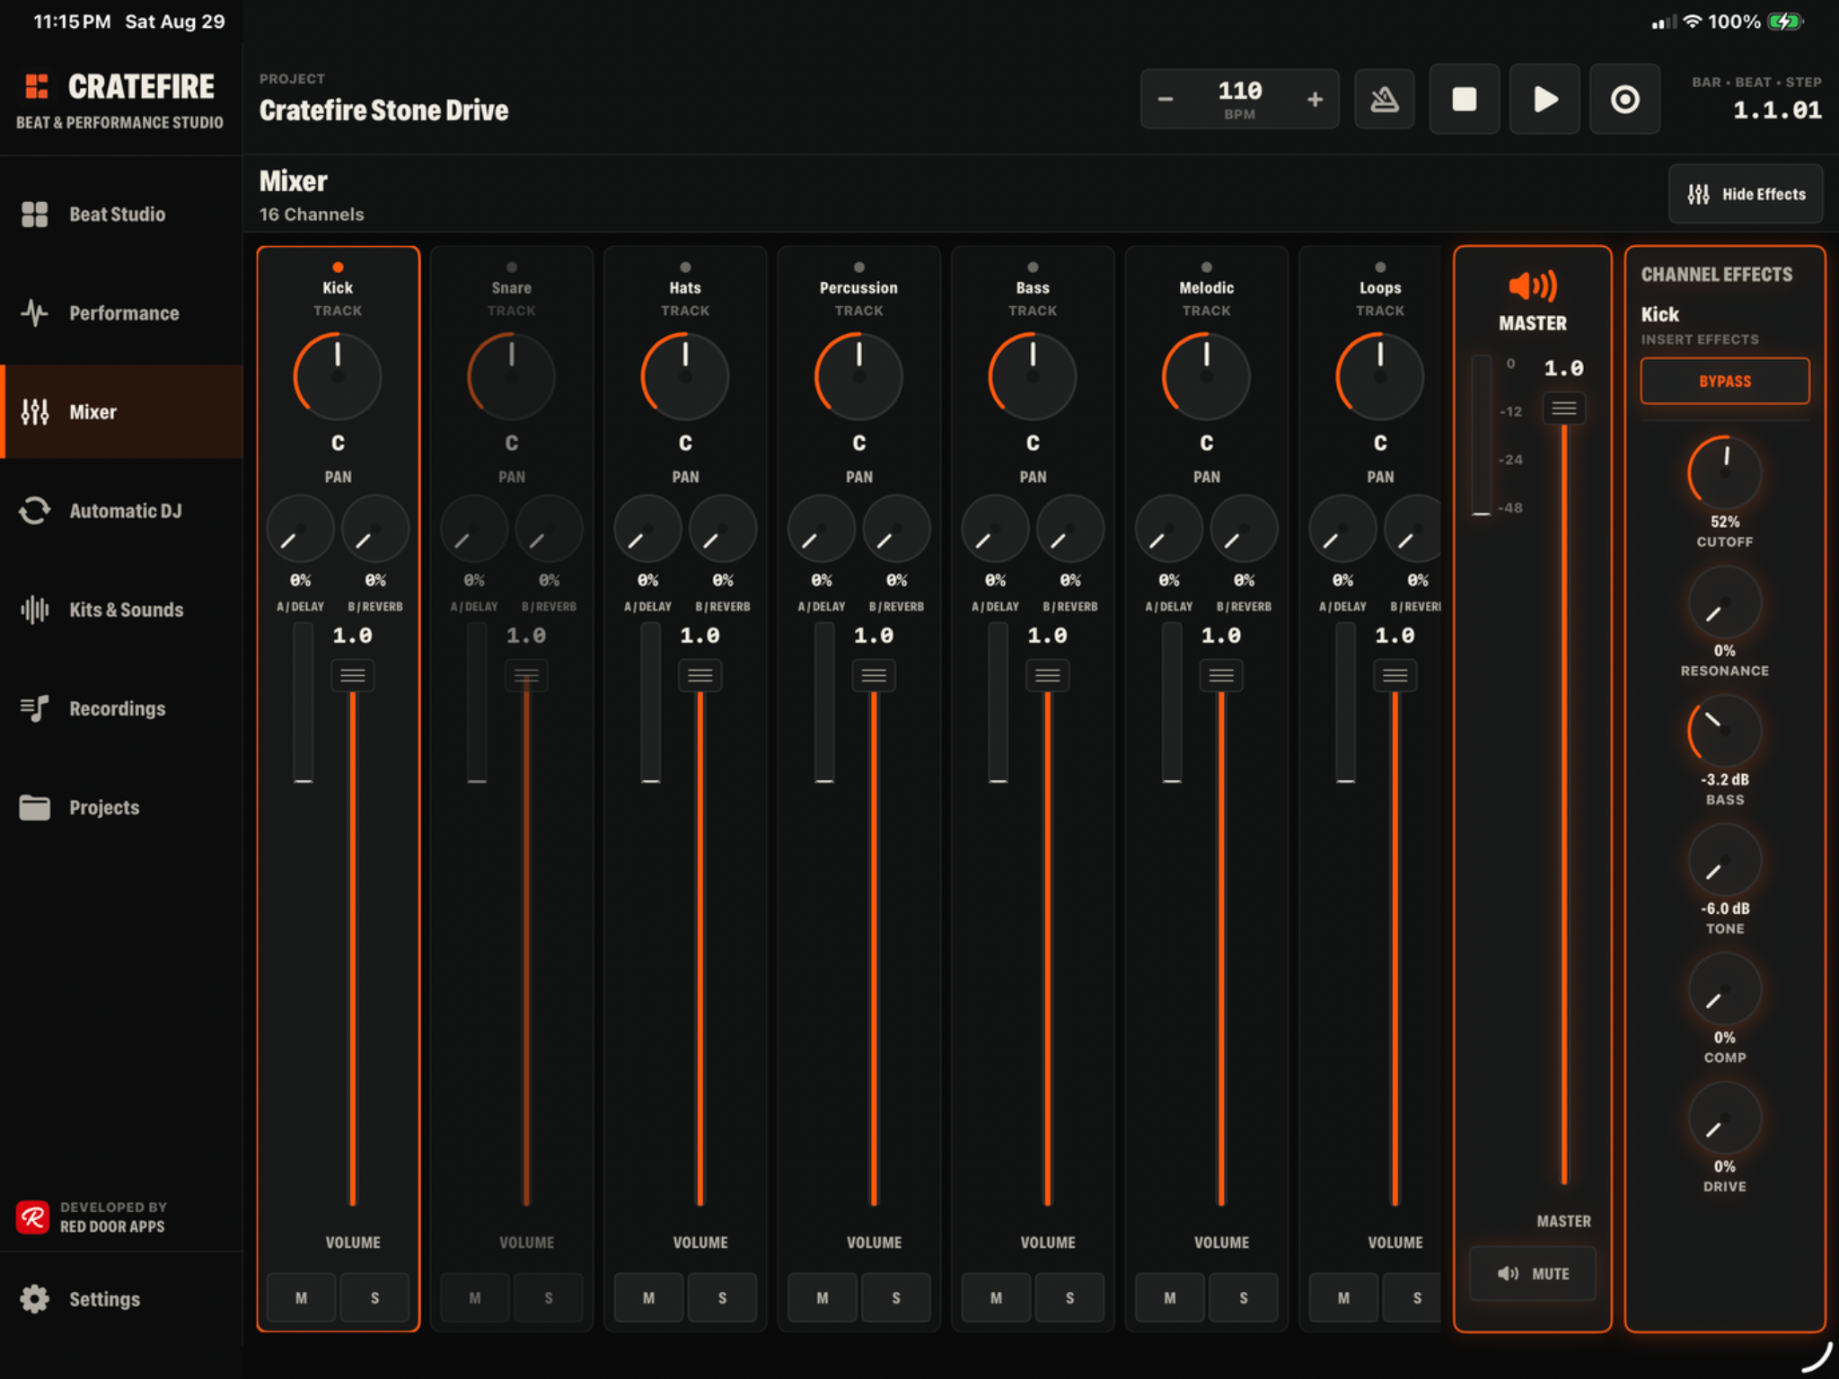
Task: Grab the Kick volume fader handle
Action: pyautogui.click(x=353, y=675)
